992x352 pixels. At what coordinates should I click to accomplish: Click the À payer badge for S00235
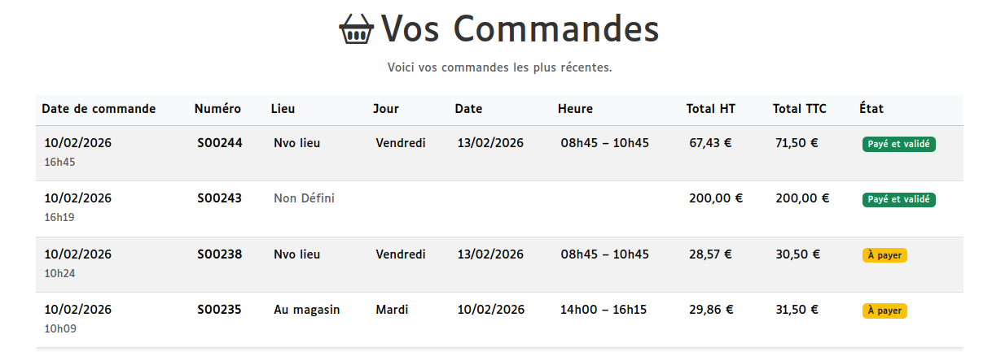[x=884, y=311]
